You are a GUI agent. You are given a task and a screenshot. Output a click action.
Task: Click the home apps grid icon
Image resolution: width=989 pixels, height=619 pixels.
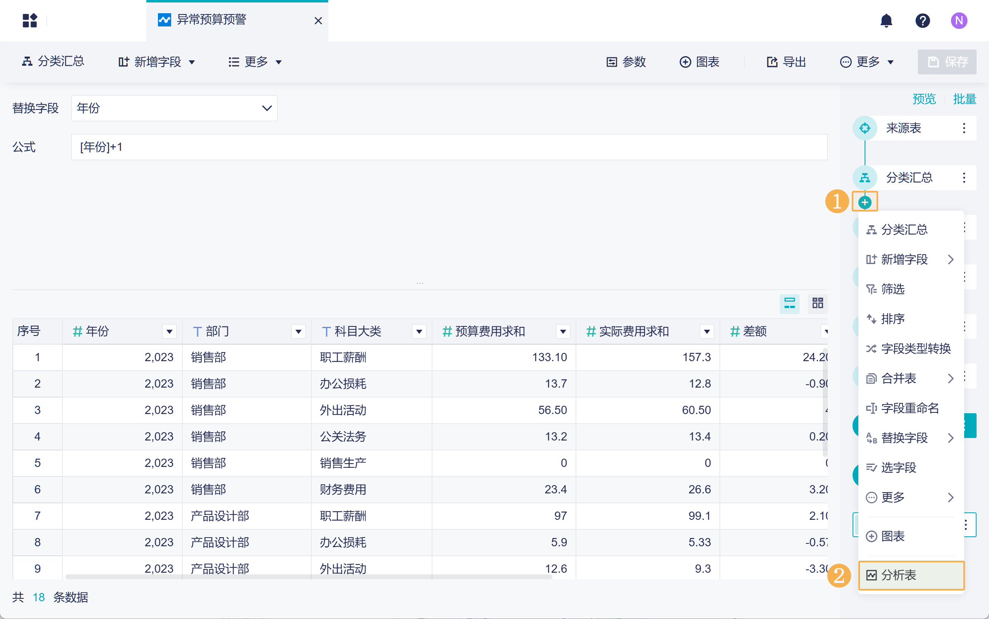[30, 20]
